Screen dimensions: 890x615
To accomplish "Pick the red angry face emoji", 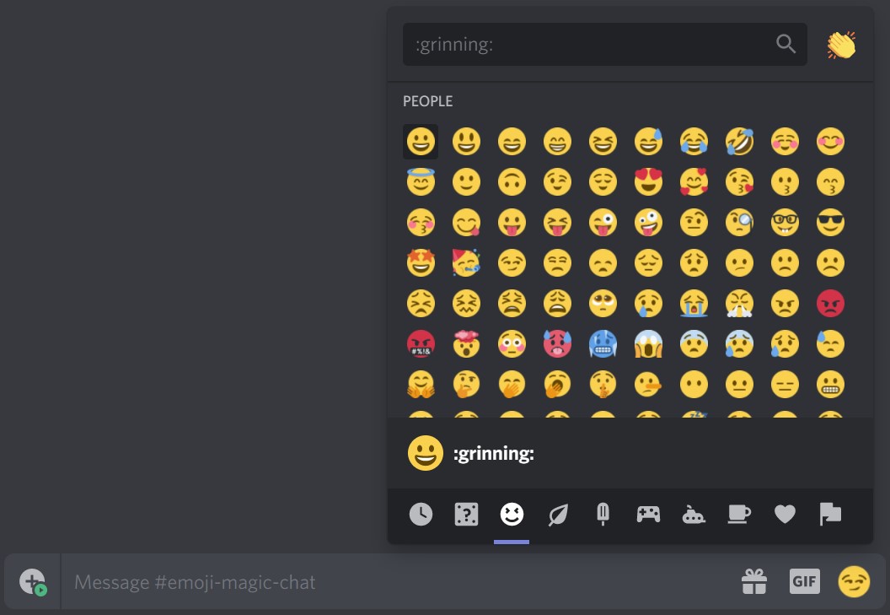I will pos(830,303).
